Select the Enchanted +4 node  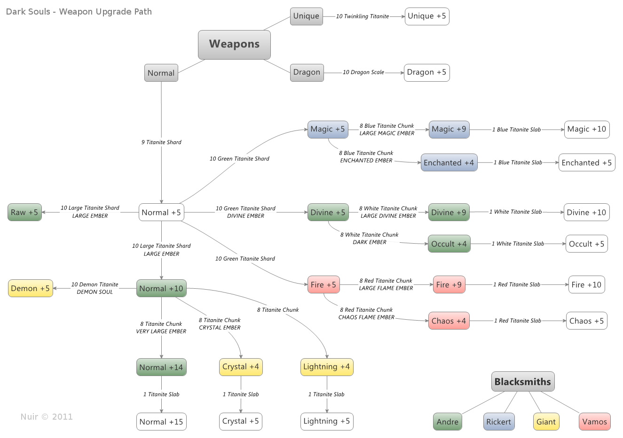point(449,162)
